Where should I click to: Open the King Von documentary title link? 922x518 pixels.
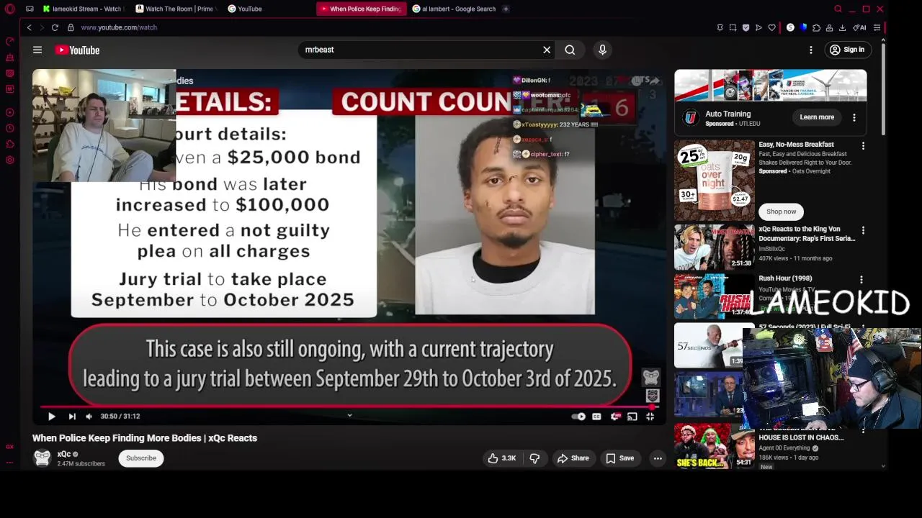[807, 234]
